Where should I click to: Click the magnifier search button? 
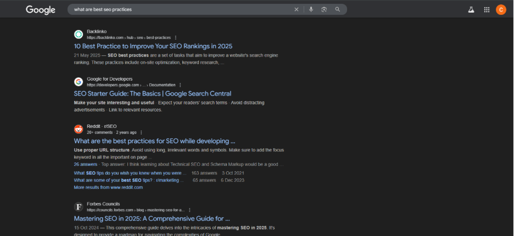click(x=338, y=9)
